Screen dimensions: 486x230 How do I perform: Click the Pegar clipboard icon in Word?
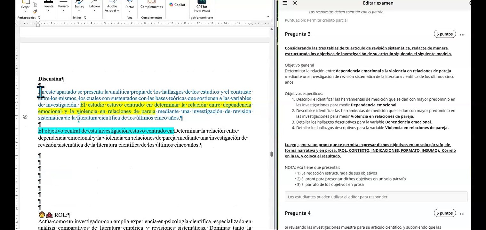point(25,2)
